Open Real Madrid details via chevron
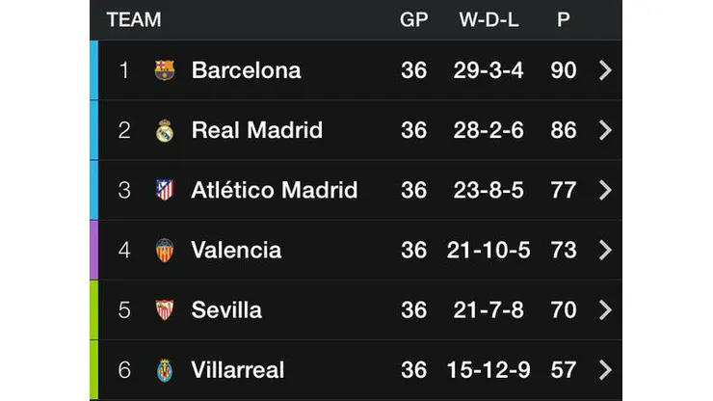This screenshot has width=713, height=401. 605,130
